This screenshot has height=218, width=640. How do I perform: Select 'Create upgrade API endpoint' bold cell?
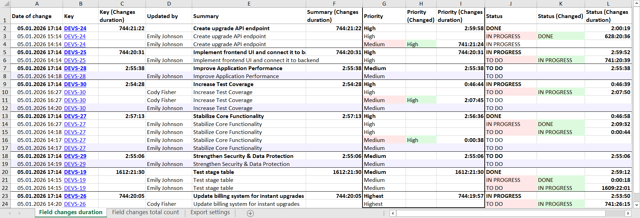(249, 28)
